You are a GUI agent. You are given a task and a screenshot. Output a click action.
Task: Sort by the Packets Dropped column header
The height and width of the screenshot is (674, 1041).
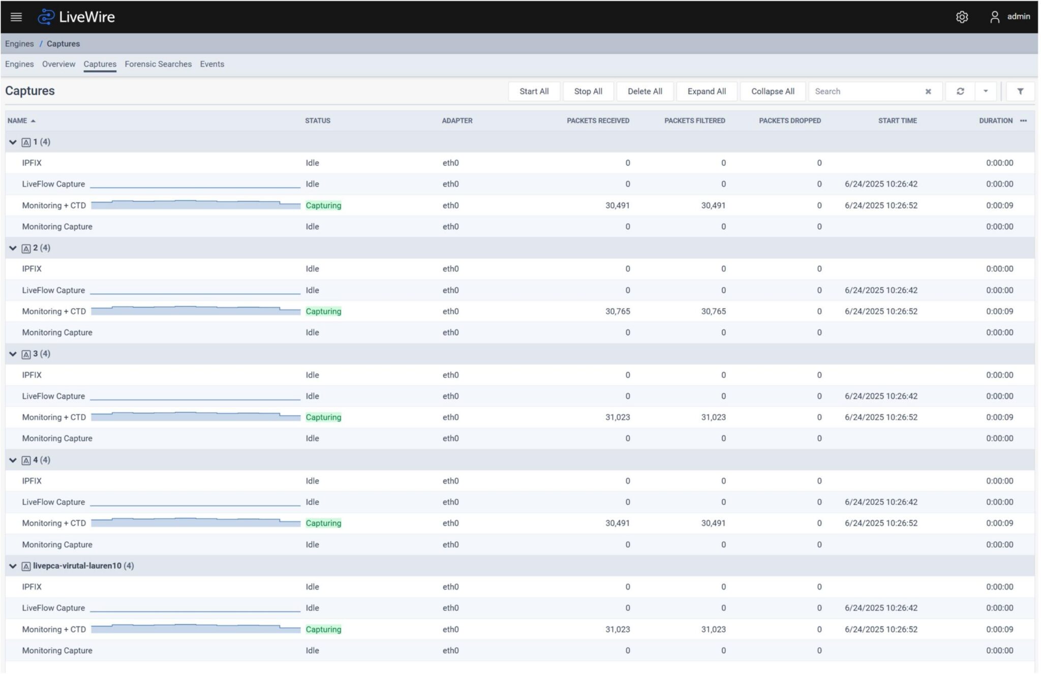[790, 120]
